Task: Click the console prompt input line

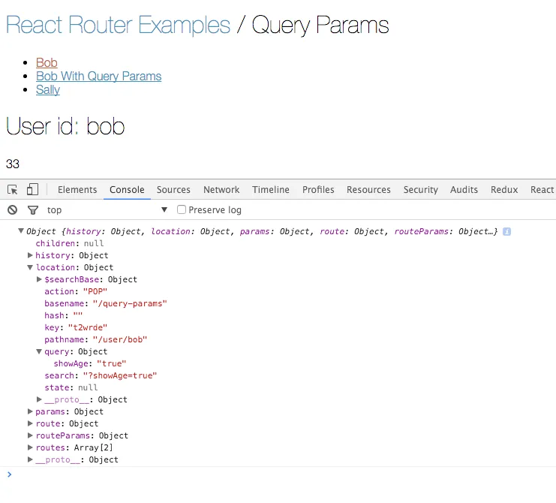Action: 278,474
